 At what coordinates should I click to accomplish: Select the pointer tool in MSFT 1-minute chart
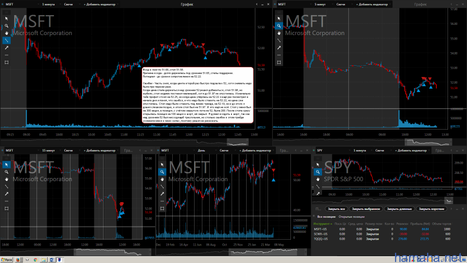(x=6, y=19)
